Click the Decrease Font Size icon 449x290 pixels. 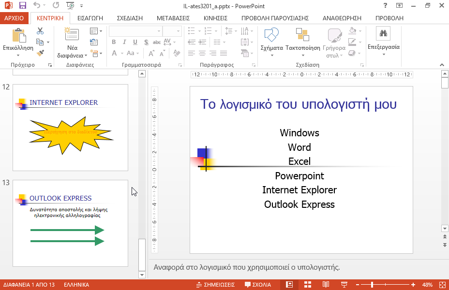tap(163, 53)
